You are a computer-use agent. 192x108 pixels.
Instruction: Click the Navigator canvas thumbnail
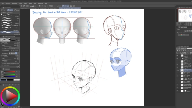pyautogui.click(x=185, y=15)
